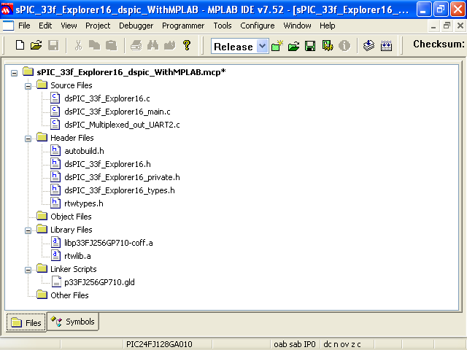The height and width of the screenshot is (350, 467).
Task: Restore the inner project window
Action: coord(447,26)
